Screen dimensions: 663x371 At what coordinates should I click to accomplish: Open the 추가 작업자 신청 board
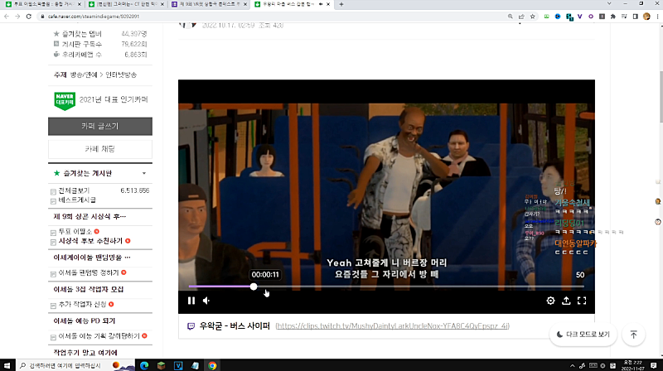click(x=82, y=304)
